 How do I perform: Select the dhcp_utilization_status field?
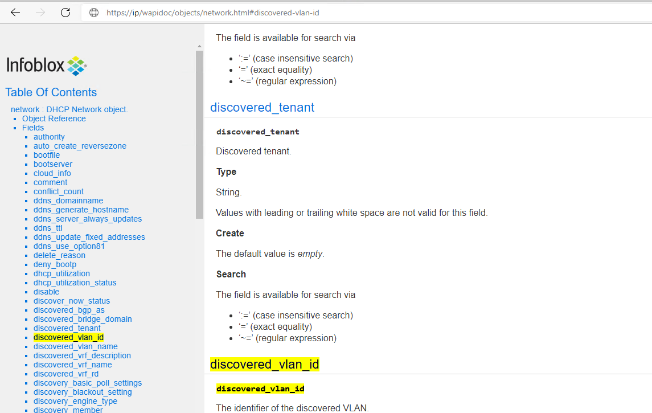(75, 283)
